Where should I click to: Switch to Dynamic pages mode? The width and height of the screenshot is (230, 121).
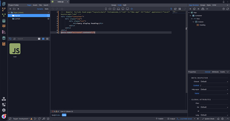point(40,9)
